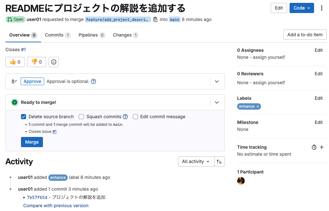Image resolution: width=329 pixels, height=211 pixels.
Task: Click the approval help question icon
Action: (x=93, y=81)
